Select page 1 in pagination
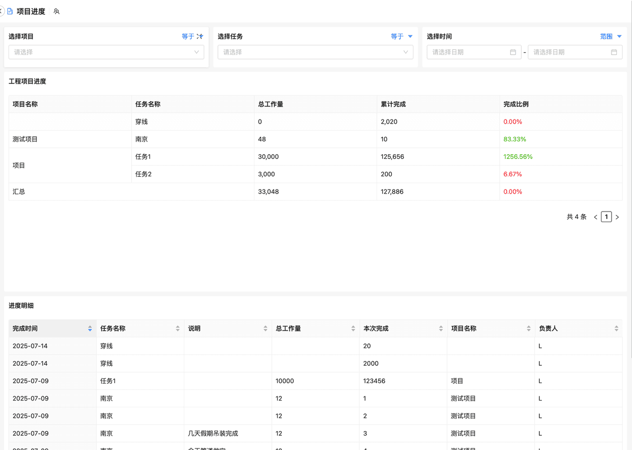632x450 pixels. [x=606, y=217]
